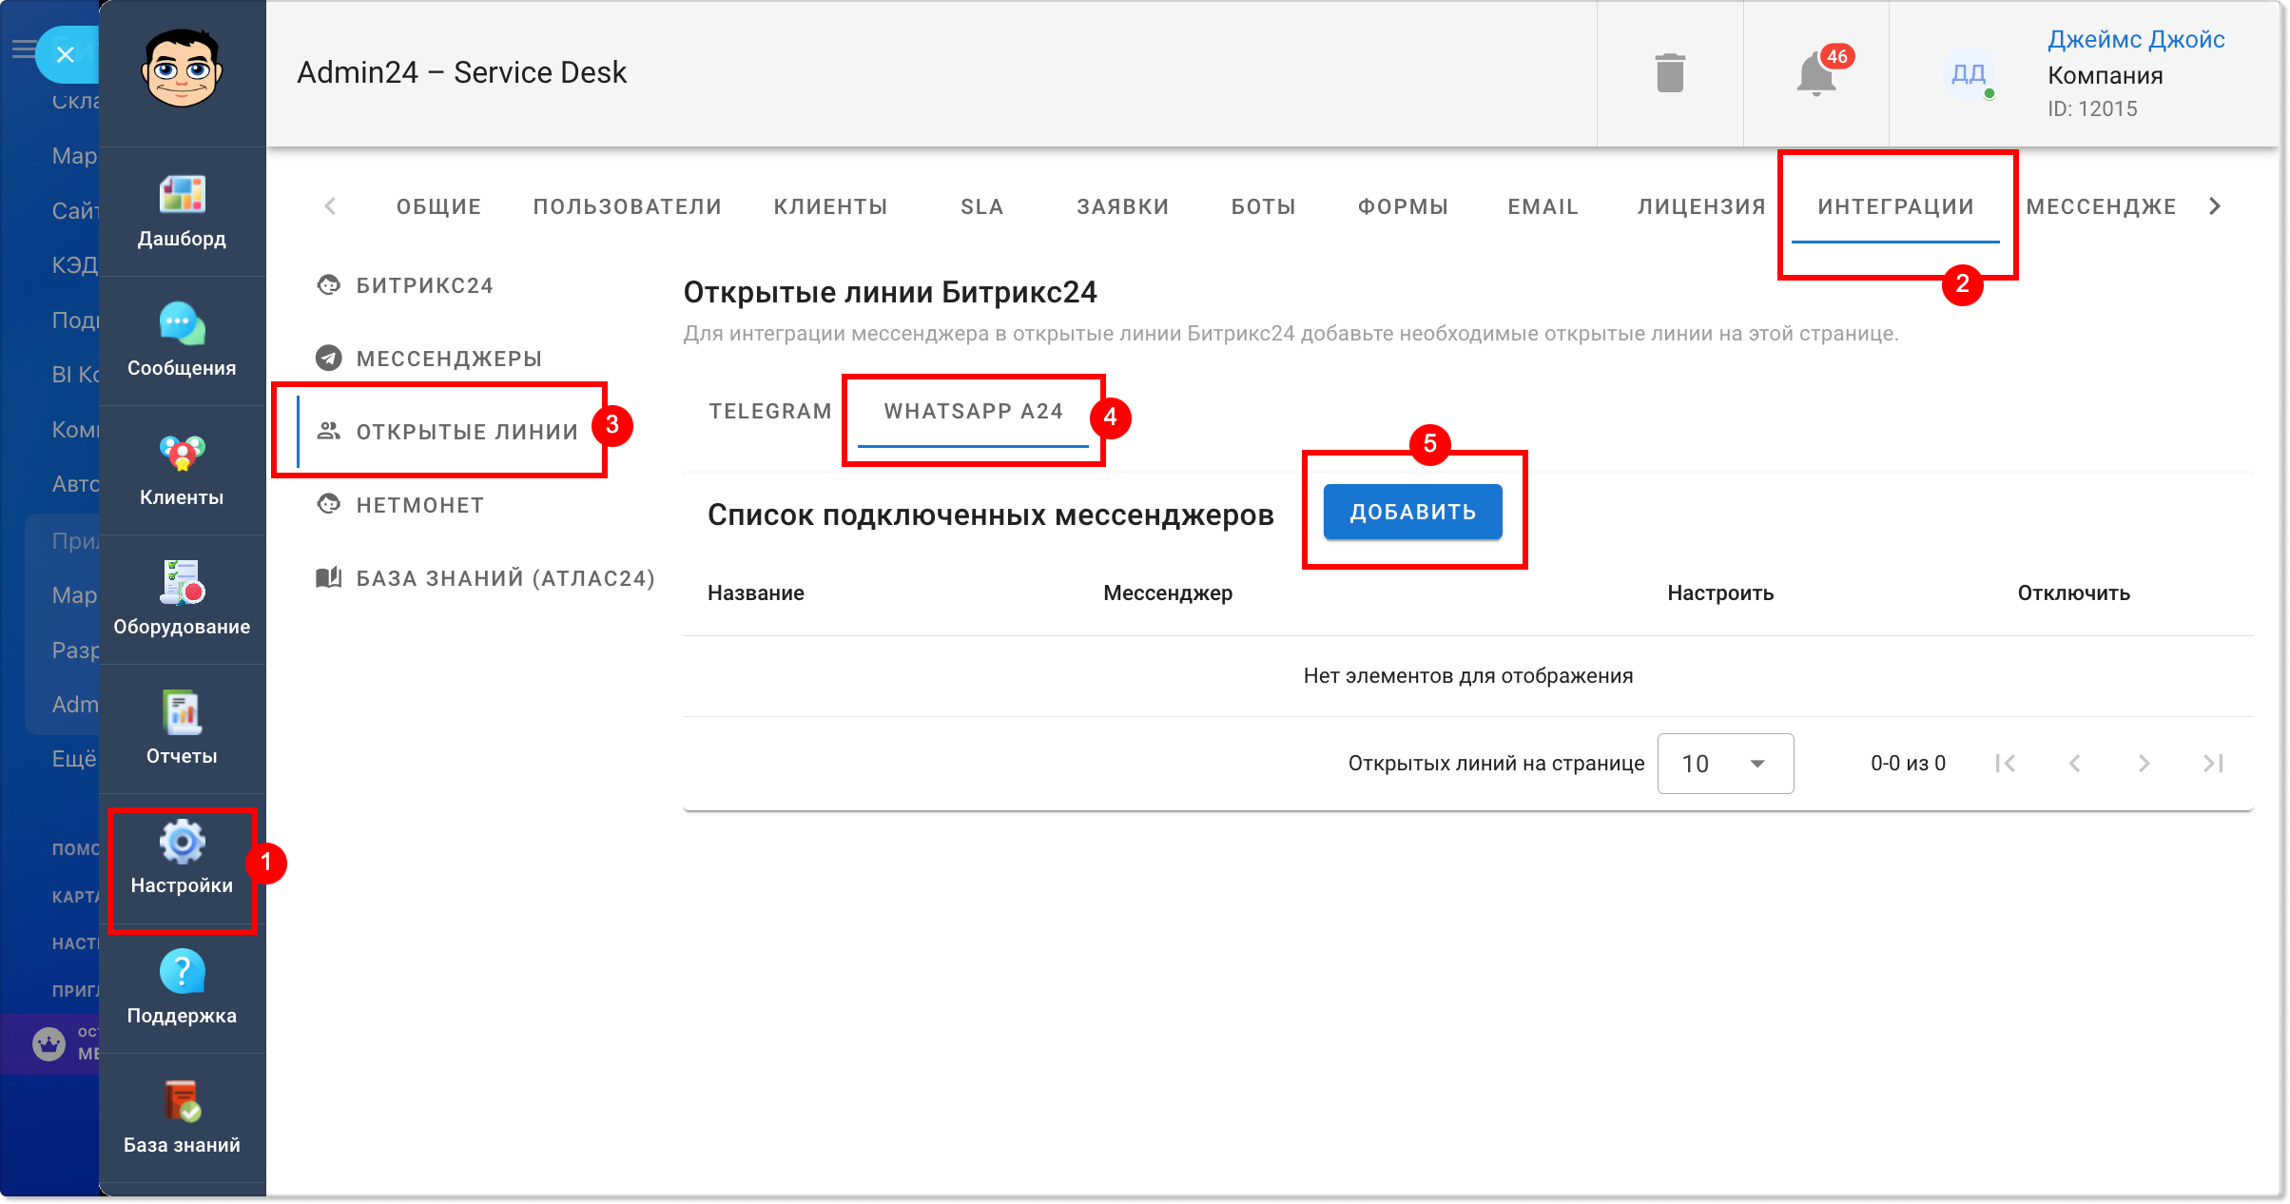Open the Мессендже tab at right
2290x1204 pixels.
[2101, 206]
